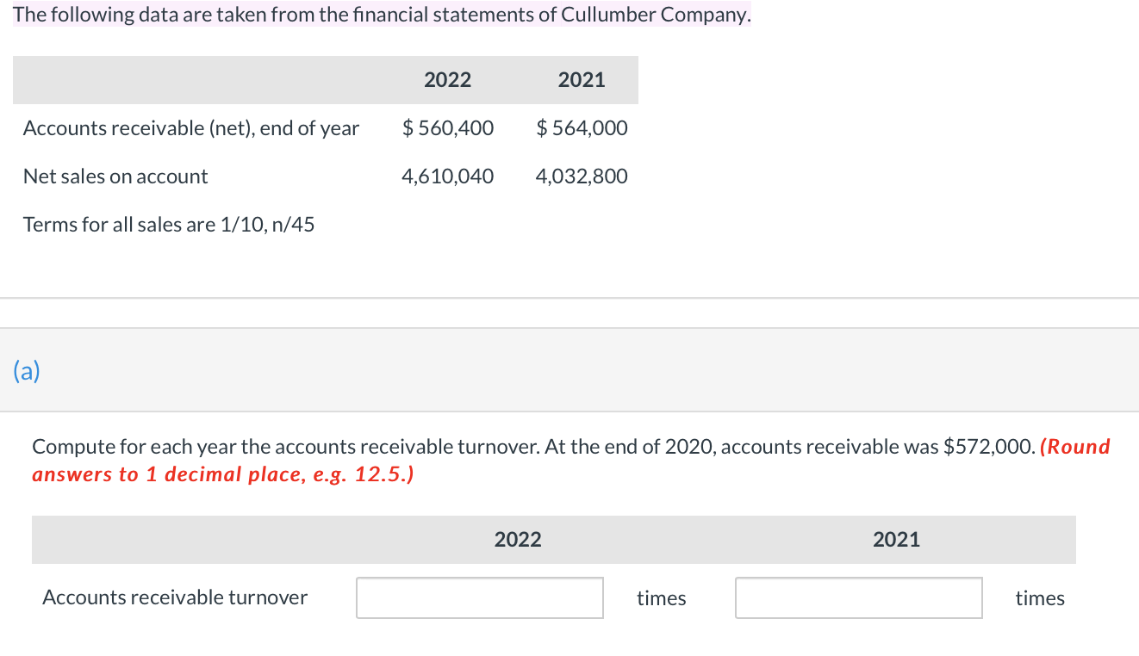Viewport: 1139px width, 656px height.
Task: Click the 2021 accounts receivable turnover input
Action: click(859, 597)
